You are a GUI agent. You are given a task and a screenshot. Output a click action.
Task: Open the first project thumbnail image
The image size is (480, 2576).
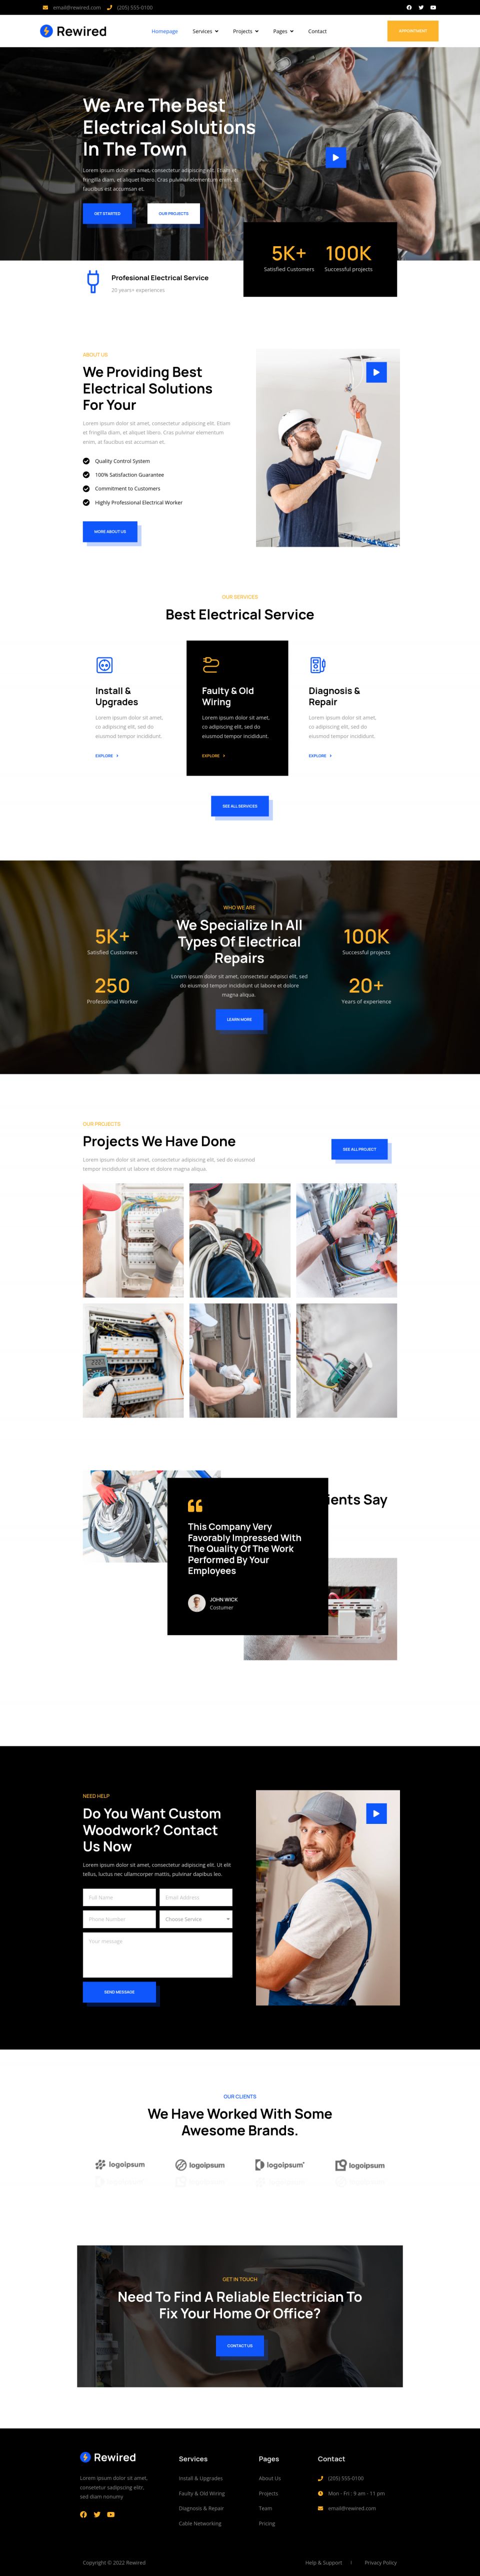[133, 1240]
